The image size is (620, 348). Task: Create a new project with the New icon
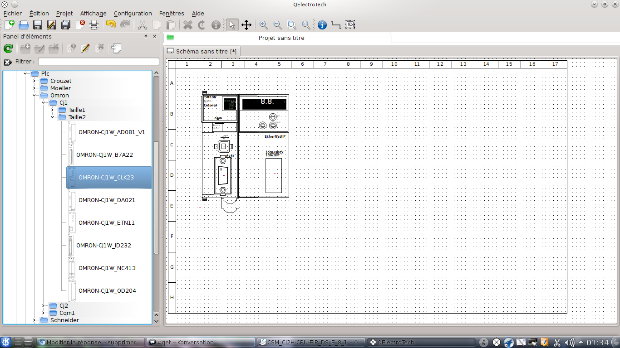[x=9, y=25]
